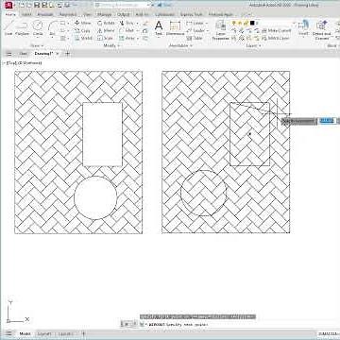Open Layer Properties manager
This screenshot has width=340, height=340.
[221, 30]
